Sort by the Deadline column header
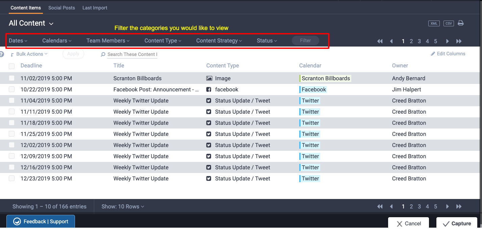This screenshot has height=229, width=482. [31, 66]
